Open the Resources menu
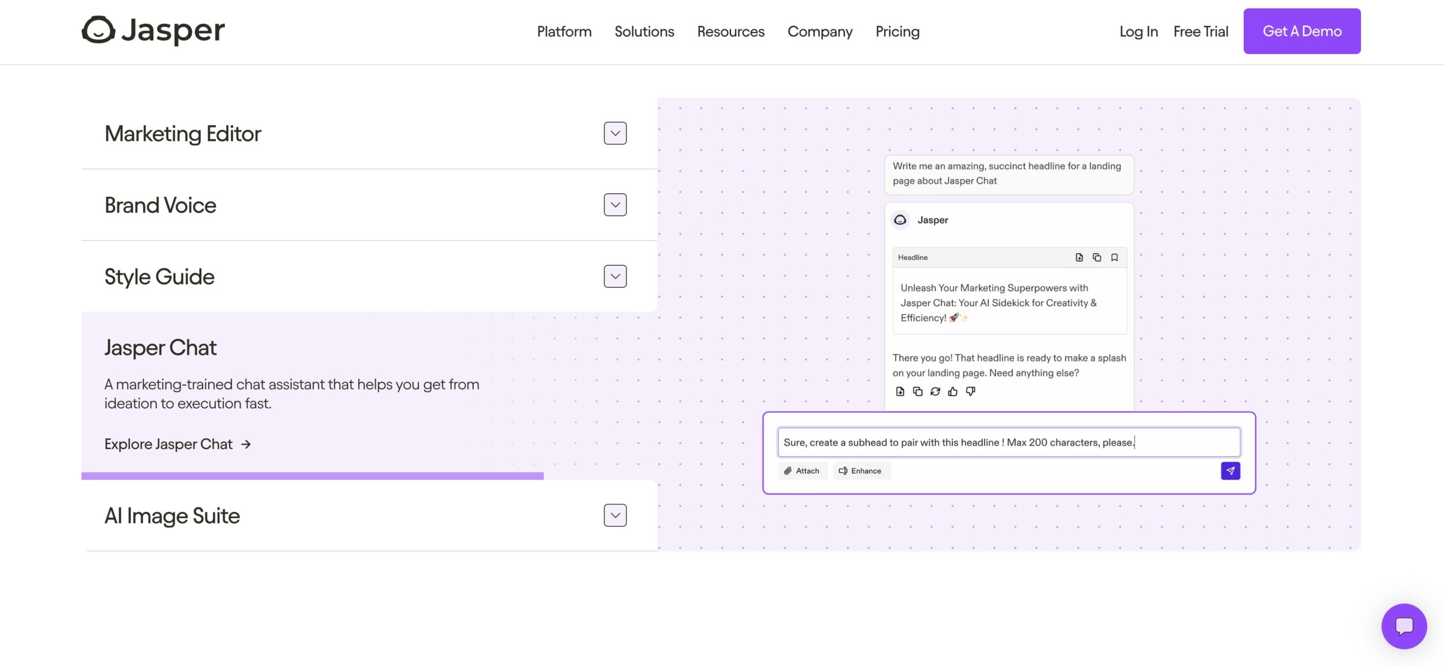Screen dimensions: 1444x666 pos(730,32)
